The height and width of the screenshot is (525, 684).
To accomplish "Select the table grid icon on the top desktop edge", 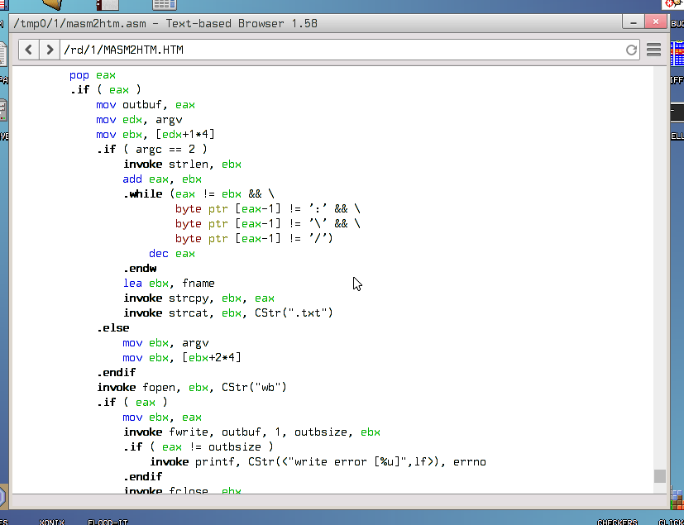I will [164, 4].
